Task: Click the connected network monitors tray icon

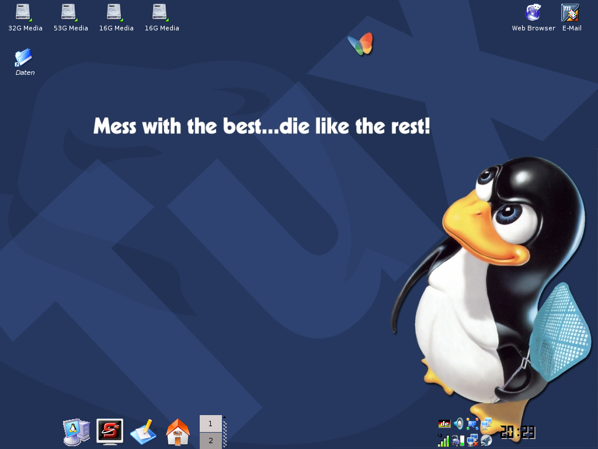Action: [x=486, y=423]
